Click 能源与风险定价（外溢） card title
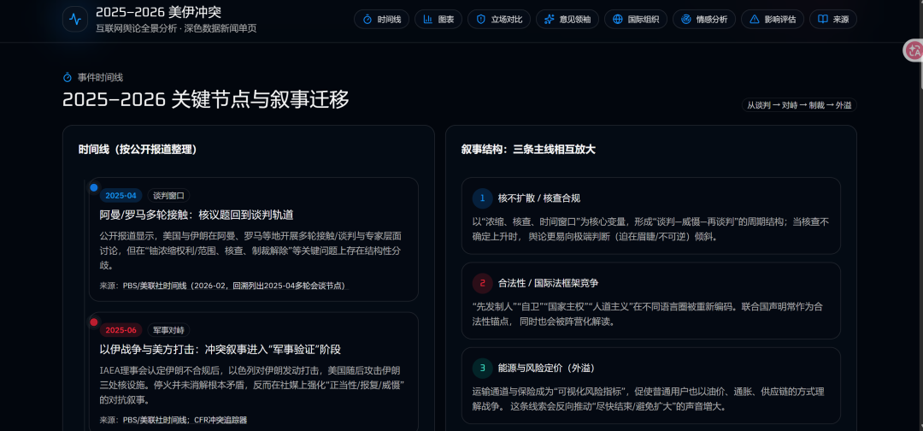This screenshot has width=923, height=431. coord(546,368)
